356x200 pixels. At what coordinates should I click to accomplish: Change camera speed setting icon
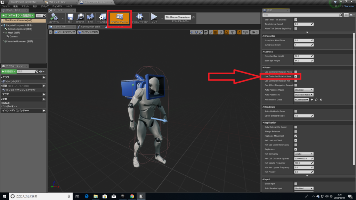tap(254, 32)
